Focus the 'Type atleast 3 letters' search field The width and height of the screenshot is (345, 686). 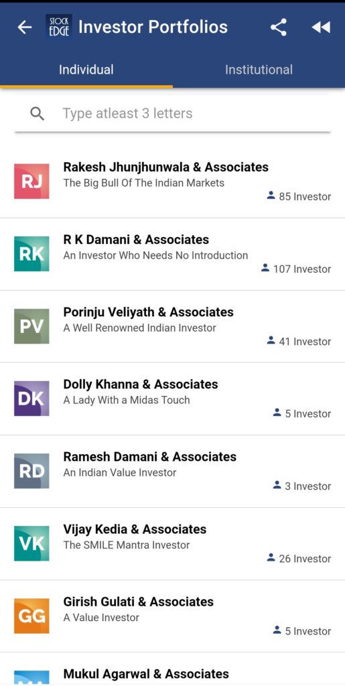(173, 114)
